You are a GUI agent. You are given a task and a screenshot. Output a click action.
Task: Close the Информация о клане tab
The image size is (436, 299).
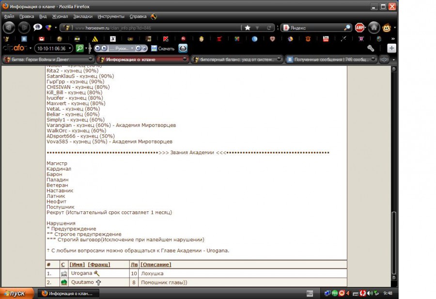click(185, 59)
